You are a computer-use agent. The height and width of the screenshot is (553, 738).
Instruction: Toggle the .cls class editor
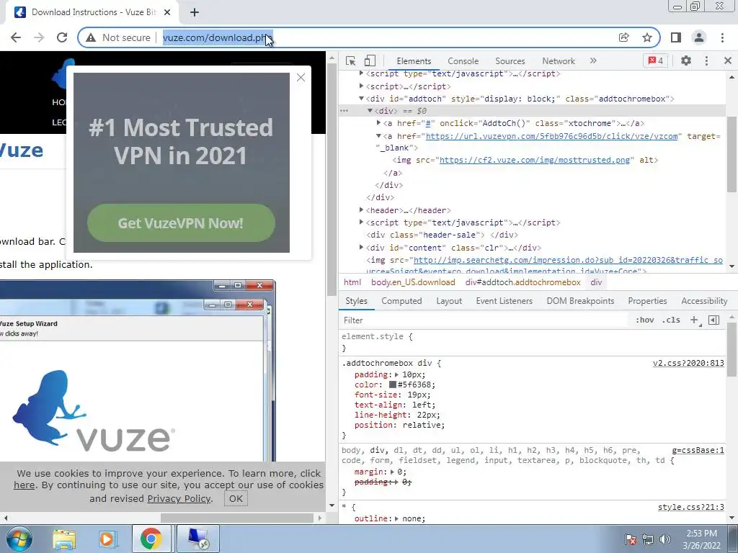point(671,320)
